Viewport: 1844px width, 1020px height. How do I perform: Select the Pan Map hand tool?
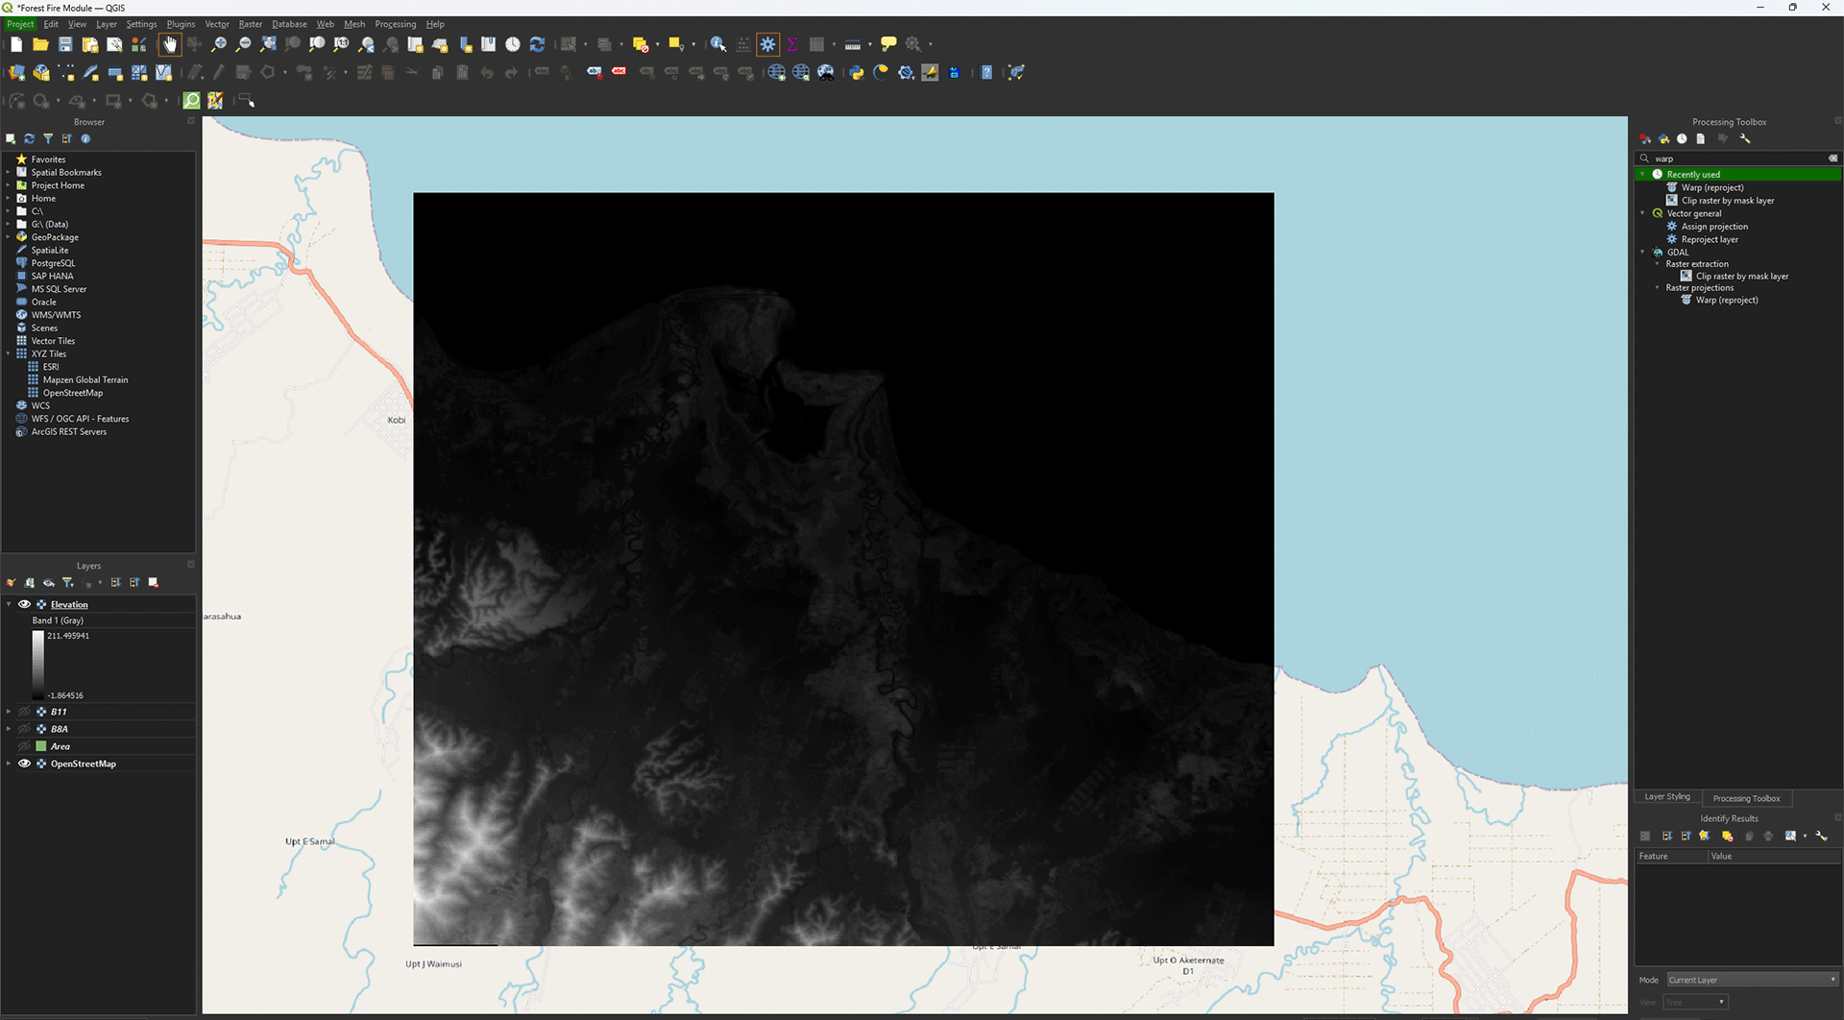(170, 44)
